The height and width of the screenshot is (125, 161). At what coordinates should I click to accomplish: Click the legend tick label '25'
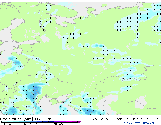[x=49, y=124]
